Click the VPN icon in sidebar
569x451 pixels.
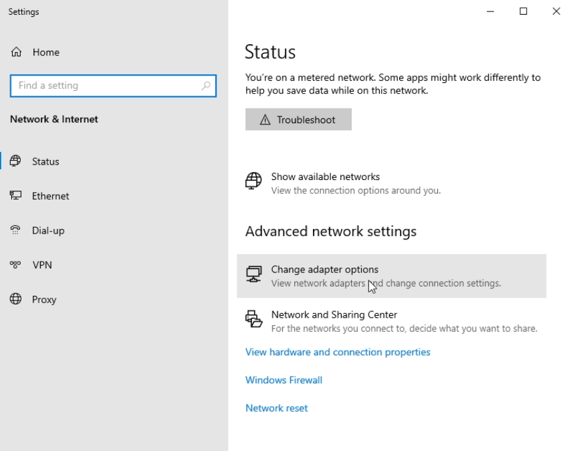tap(15, 265)
